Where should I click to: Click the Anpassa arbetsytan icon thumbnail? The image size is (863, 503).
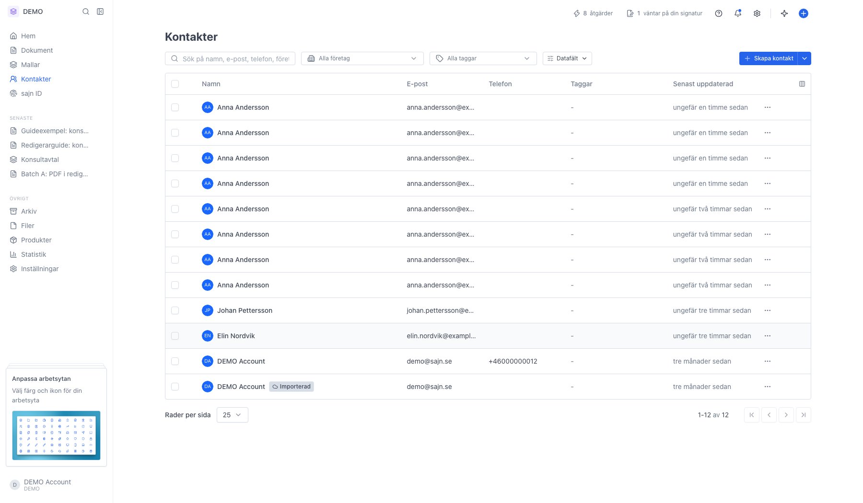(x=56, y=435)
